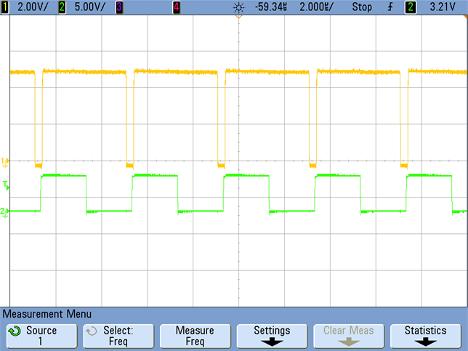Click the green trigger level T marker
The width and height of the screenshot is (468, 351).
tap(4, 185)
